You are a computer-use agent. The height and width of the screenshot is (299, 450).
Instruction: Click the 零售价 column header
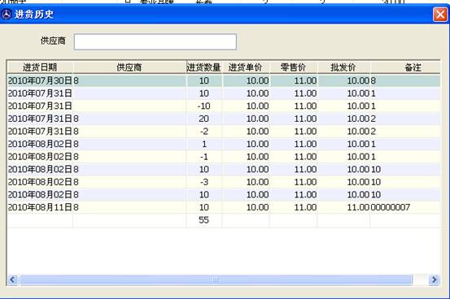(x=293, y=67)
